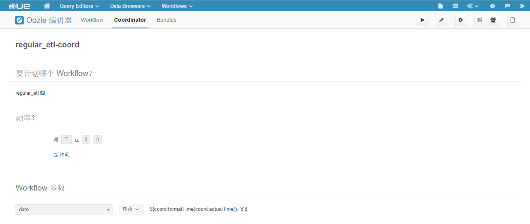Screen dimensions: 530x224
Task: Click the sign out arrow icon
Action: click(x=522, y=6)
